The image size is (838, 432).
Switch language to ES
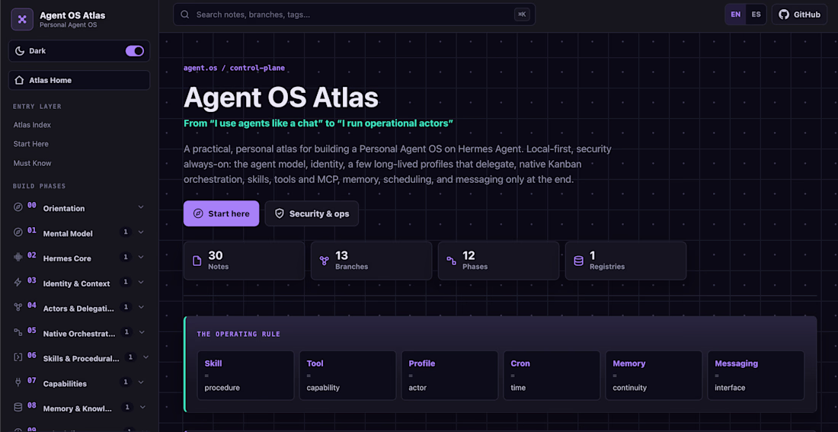(756, 14)
